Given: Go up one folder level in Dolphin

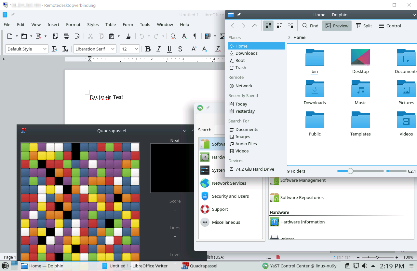Looking at the screenshot, I should 255,26.
